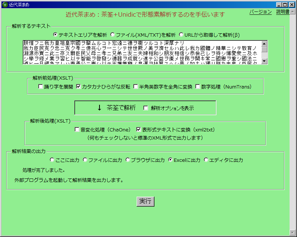Select ファイルに出力 output option
Viewport: 297px width, 237px height.
tap(85, 160)
